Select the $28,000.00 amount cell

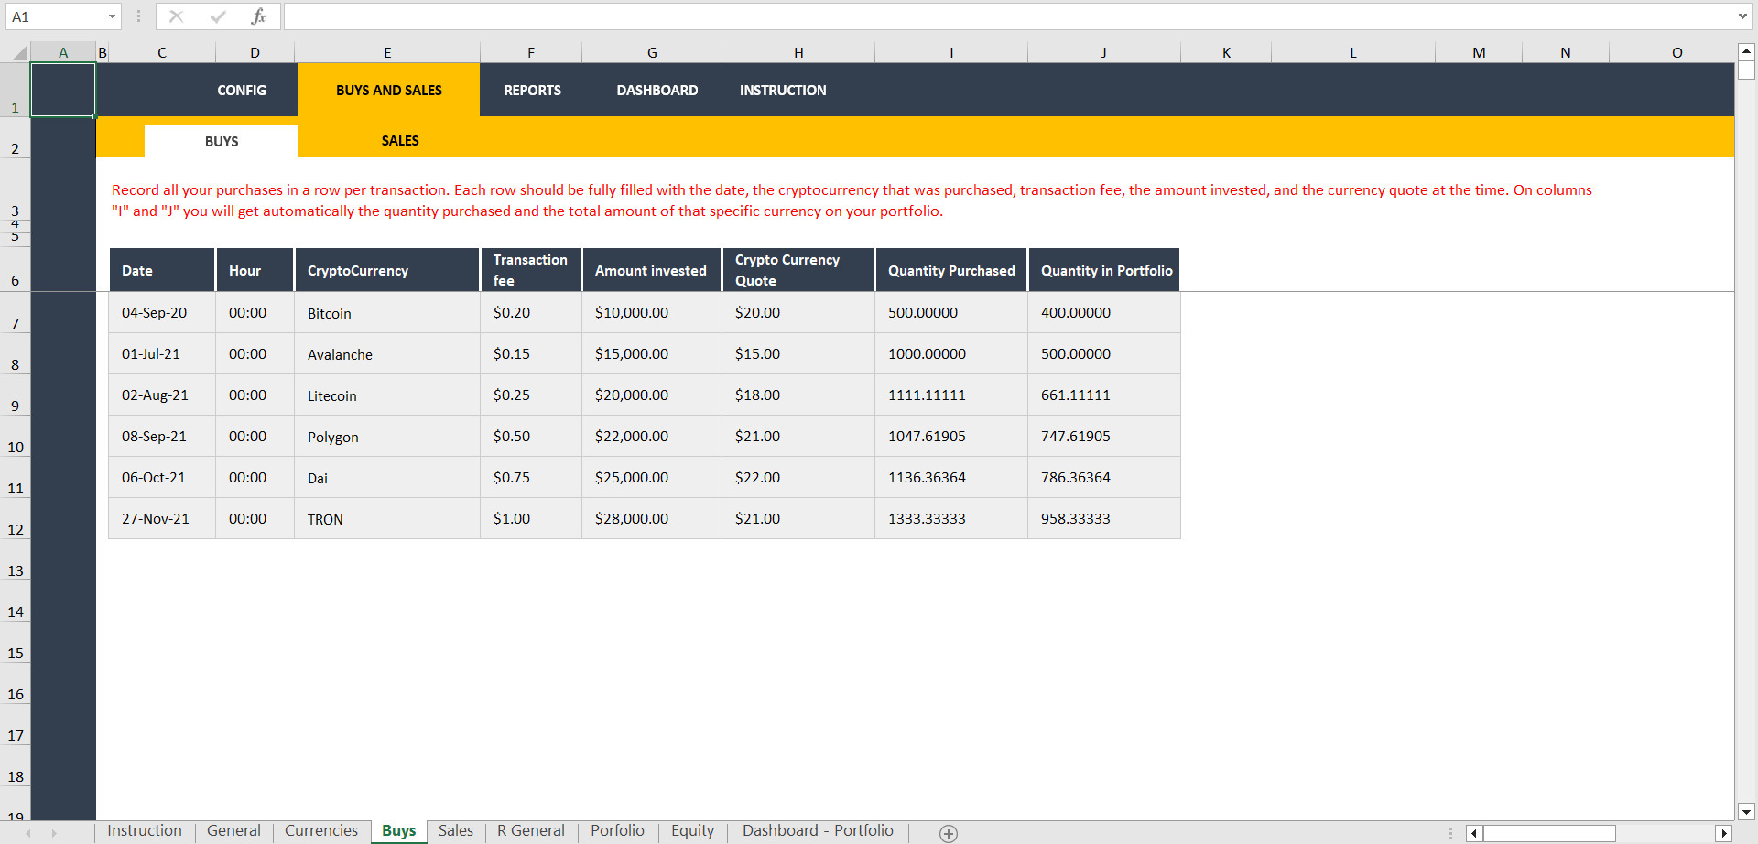tap(652, 519)
